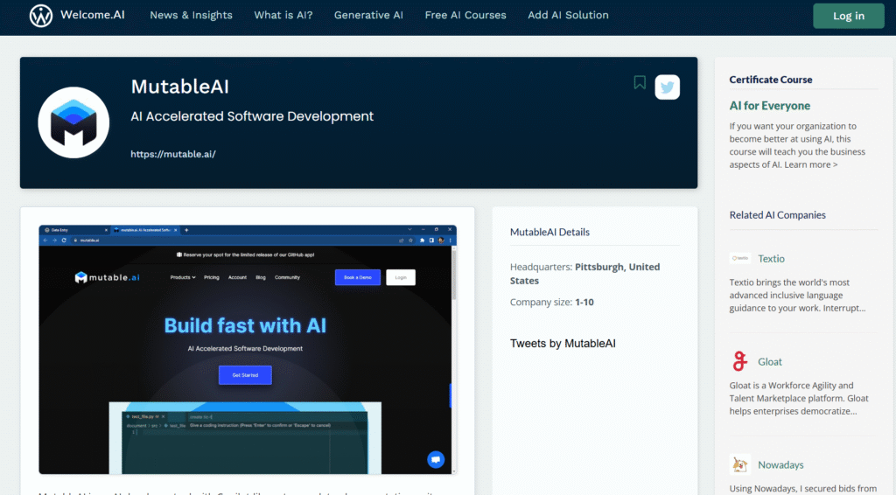
Task: Open the News & Insights menu
Action: click(x=191, y=16)
